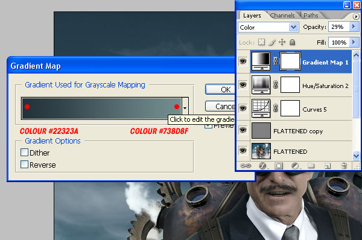The height and width of the screenshot is (240, 362).
Task: Click the lock position move icon
Action: 282,42
